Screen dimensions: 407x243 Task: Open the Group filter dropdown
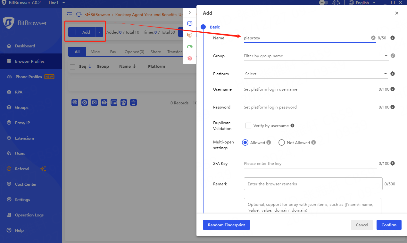click(x=315, y=56)
